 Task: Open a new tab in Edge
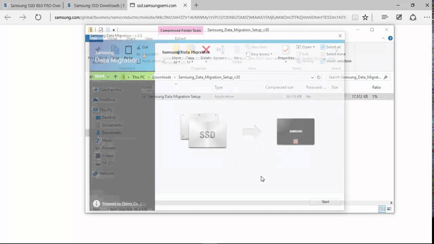[x=196, y=5]
